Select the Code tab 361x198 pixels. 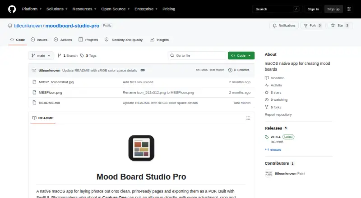(18, 40)
